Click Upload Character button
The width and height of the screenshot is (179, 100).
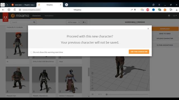point(165,38)
